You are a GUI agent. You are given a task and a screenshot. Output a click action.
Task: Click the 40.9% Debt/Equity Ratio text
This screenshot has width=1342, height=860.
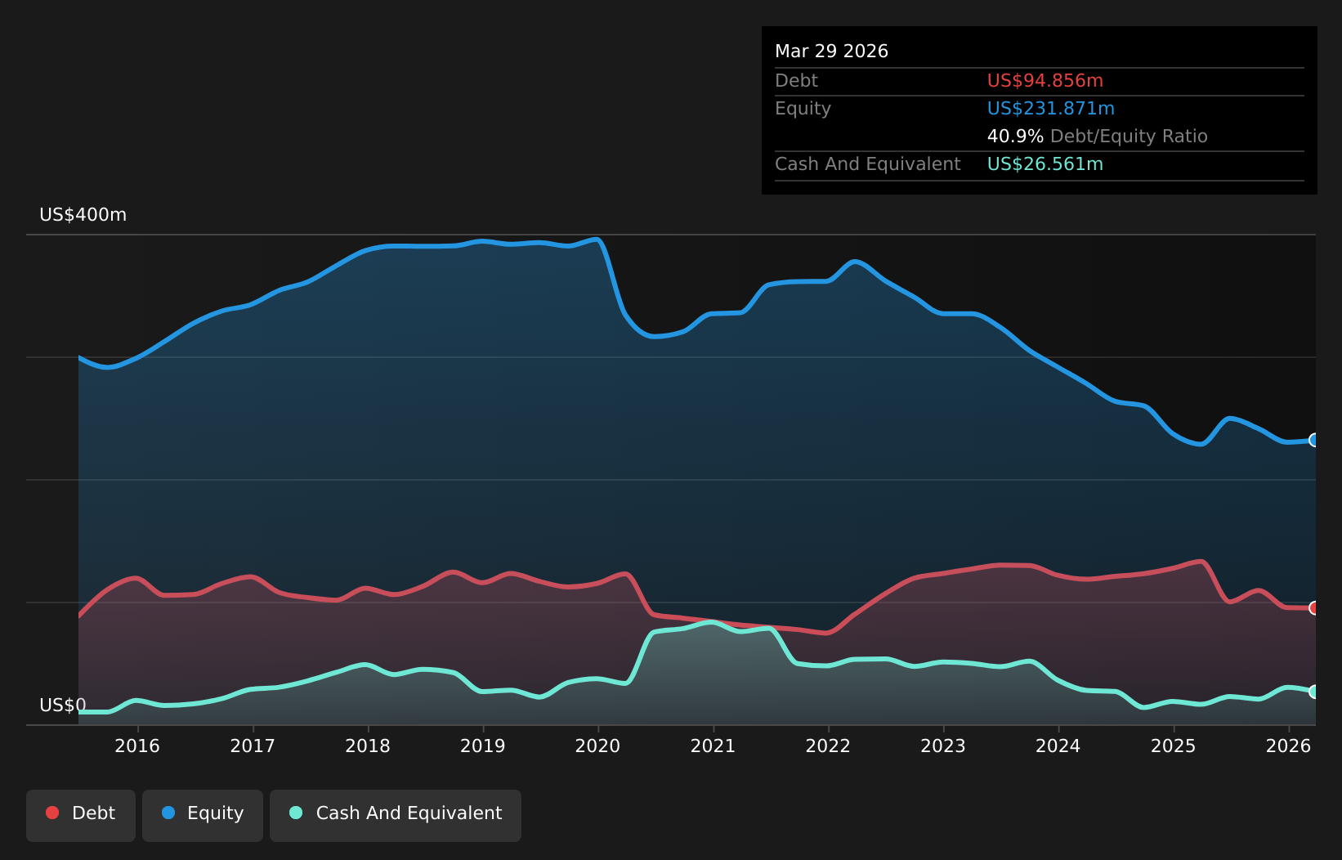(1098, 137)
